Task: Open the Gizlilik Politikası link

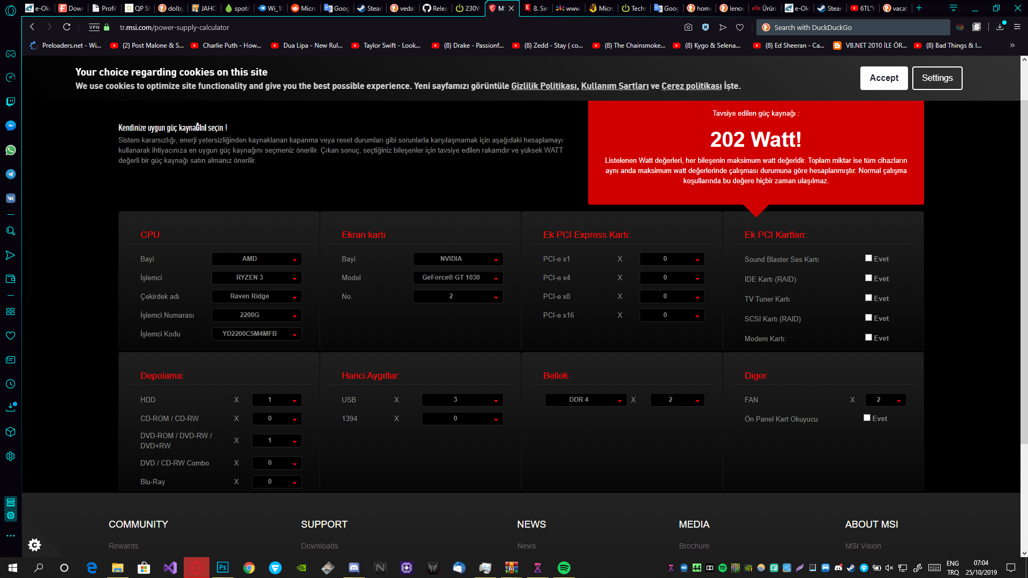Action: 544,86
